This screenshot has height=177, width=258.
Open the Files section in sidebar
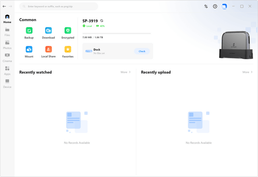click(7, 32)
